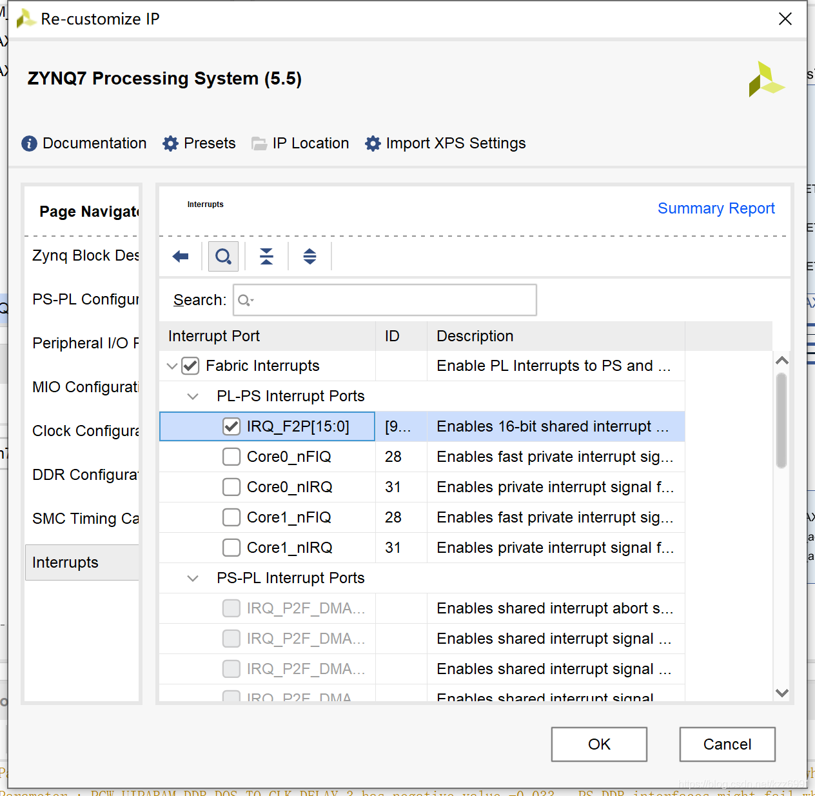Viewport: 815px width, 796px height.
Task: Open the Summary Report link
Action: 716,208
